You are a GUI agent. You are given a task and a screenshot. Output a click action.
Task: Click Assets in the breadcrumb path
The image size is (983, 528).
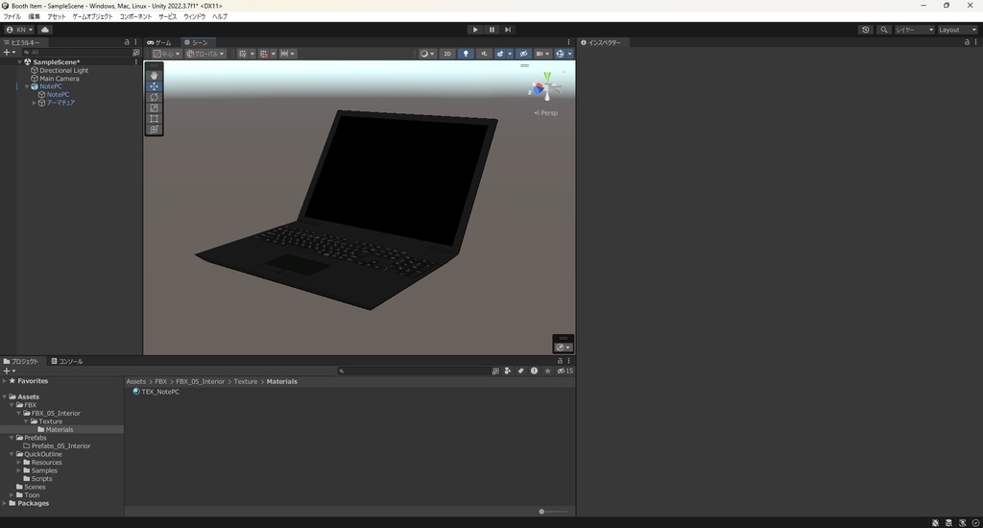tap(135, 381)
